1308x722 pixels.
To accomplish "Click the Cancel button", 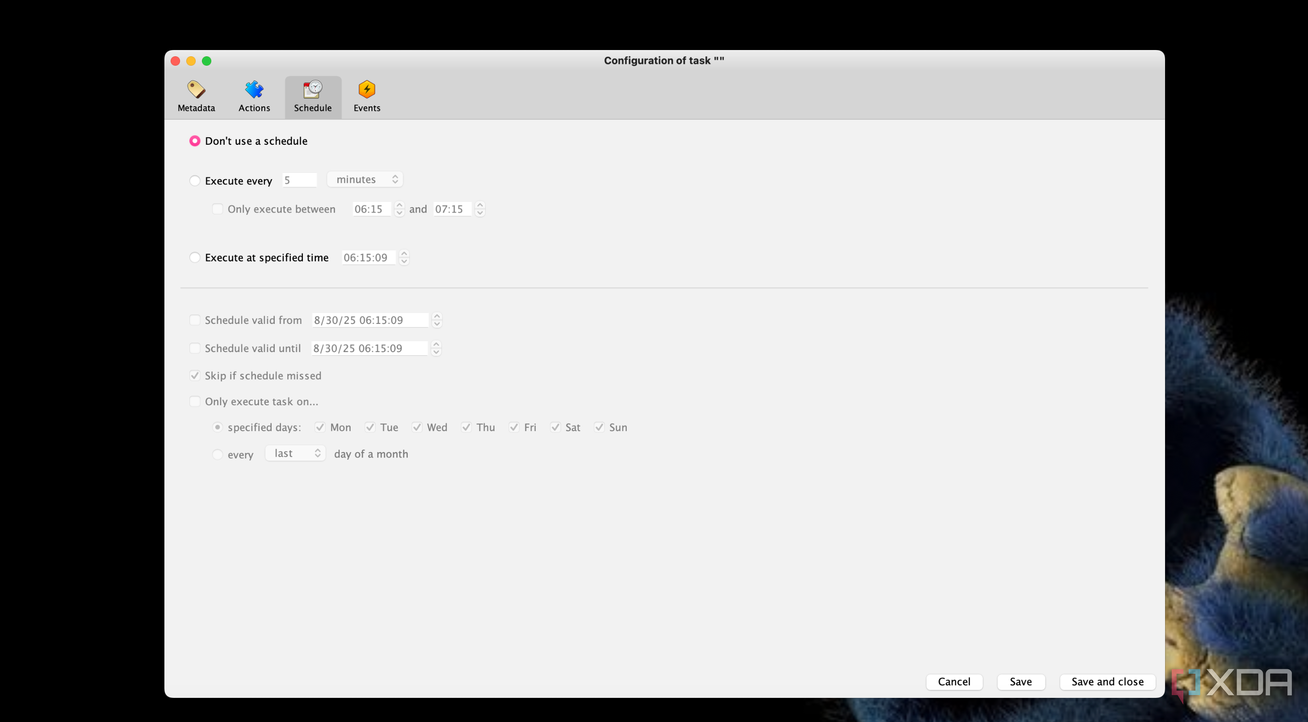I will point(954,681).
